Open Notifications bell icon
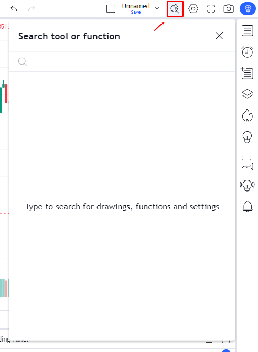This screenshot has height=352, width=258. tap(248, 207)
